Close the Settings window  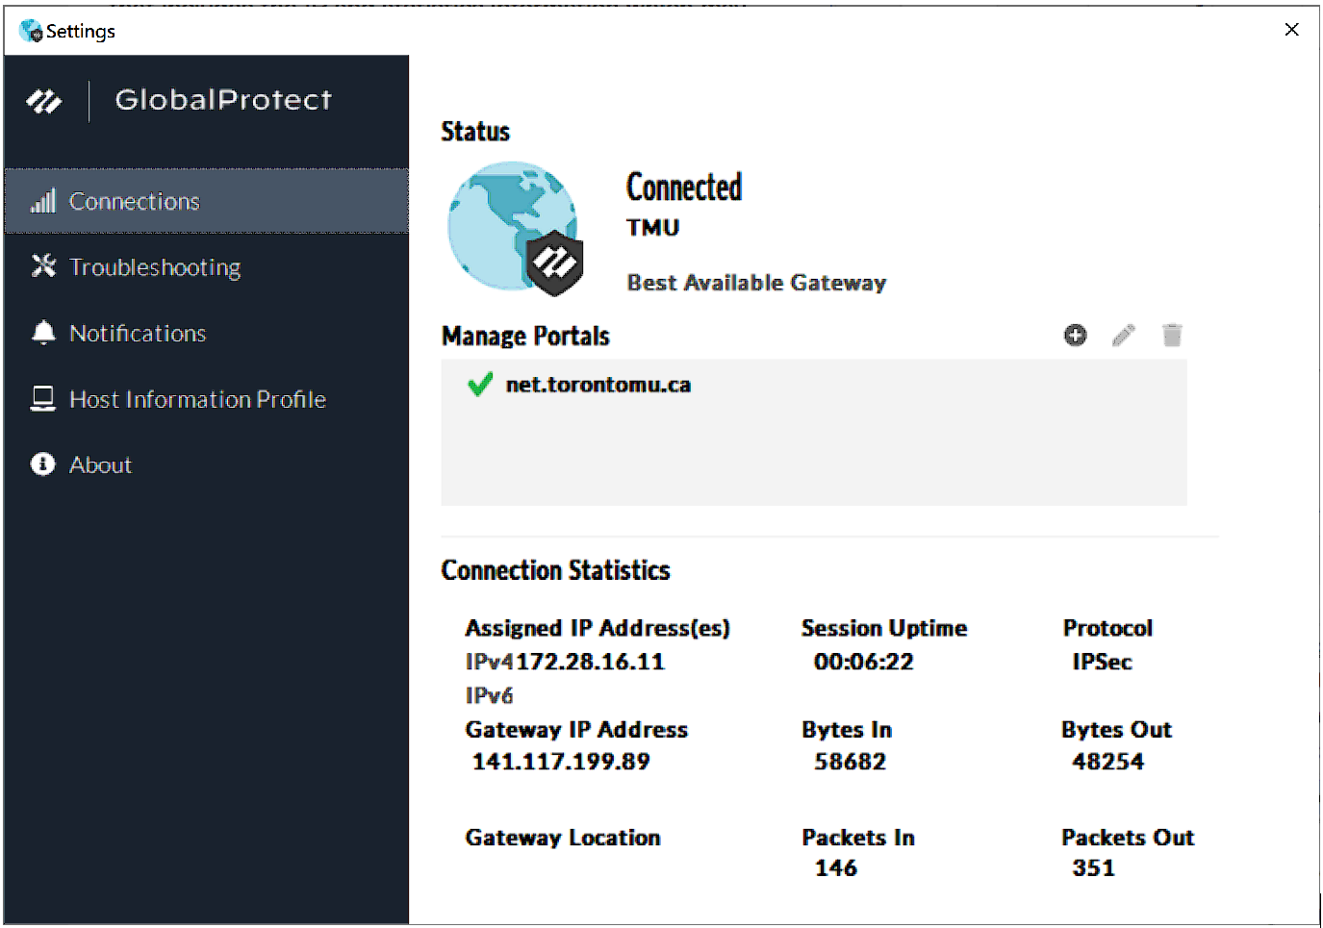[1291, 30]
